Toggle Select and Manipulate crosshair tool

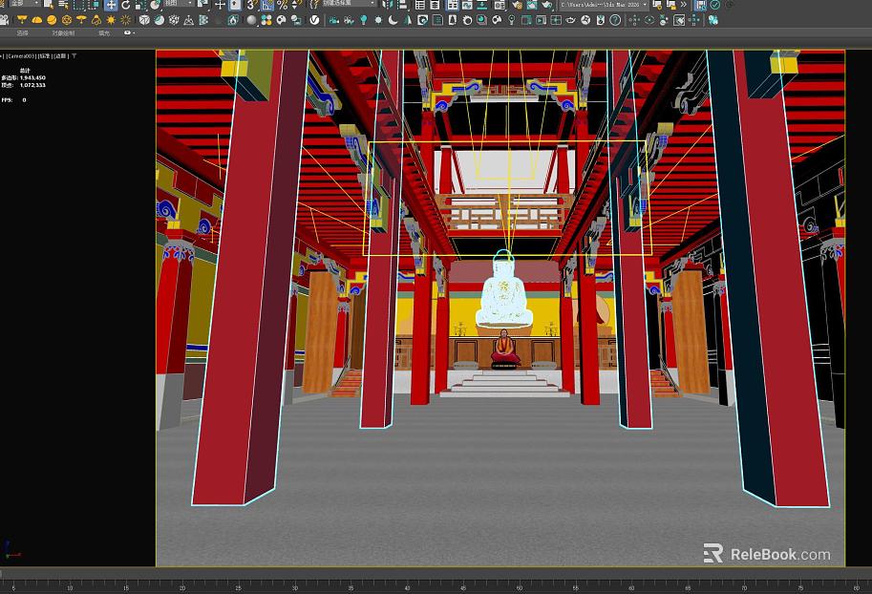click(220, 5)
